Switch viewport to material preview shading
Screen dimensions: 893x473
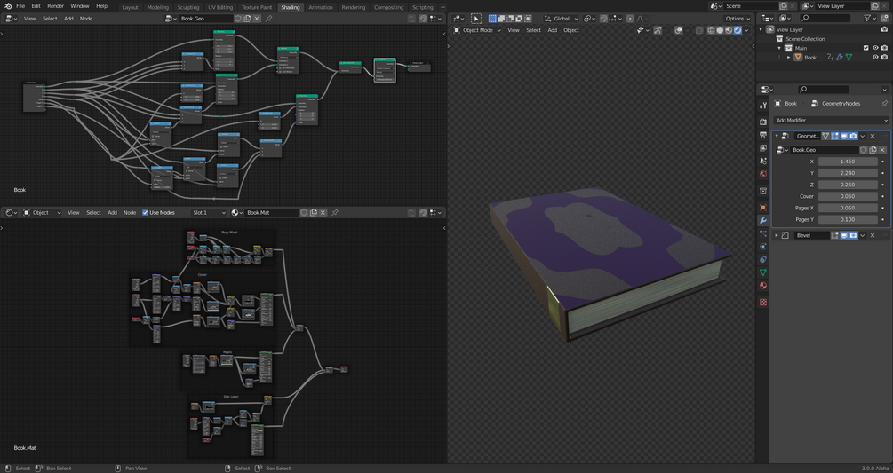[x=729, y=30]
